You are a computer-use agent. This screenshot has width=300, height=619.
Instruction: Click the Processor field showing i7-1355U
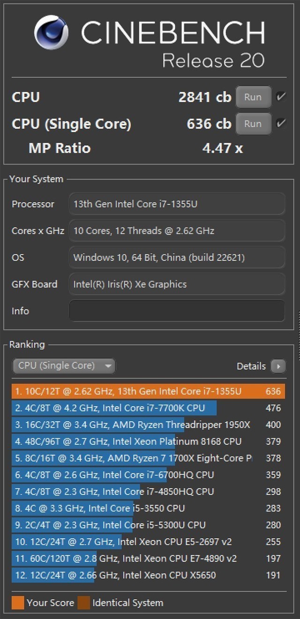[177, 204]
